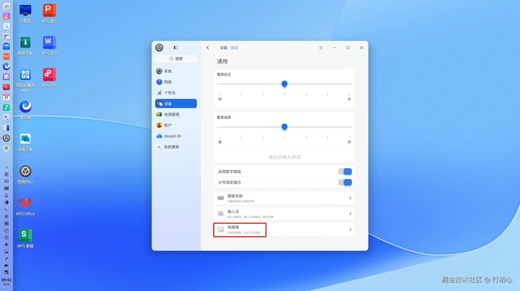
Task: Open the 帮助手册 desktop icon
Action: (x=25, y=46)
